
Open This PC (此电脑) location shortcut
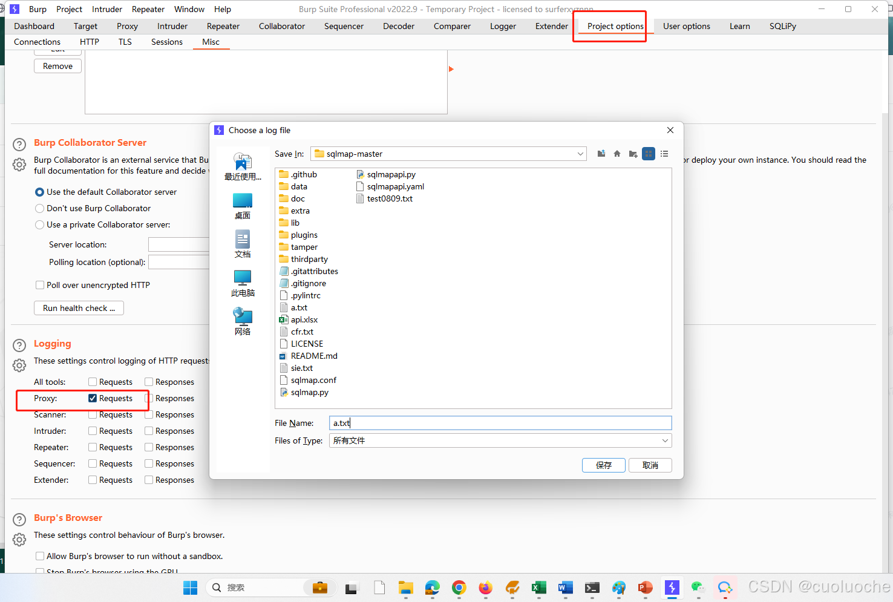tap(243, 283)
